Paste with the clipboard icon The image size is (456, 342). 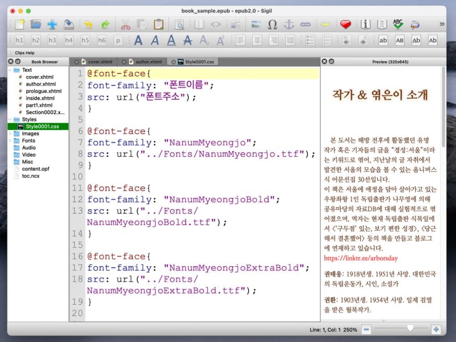point(159,25)
